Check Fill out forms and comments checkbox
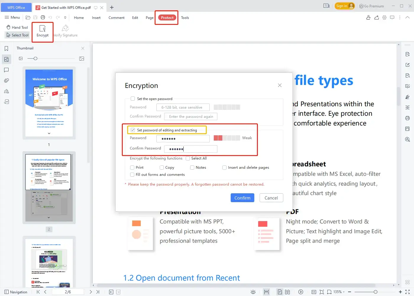Screen dimensions: 414x296 (132, 175)
